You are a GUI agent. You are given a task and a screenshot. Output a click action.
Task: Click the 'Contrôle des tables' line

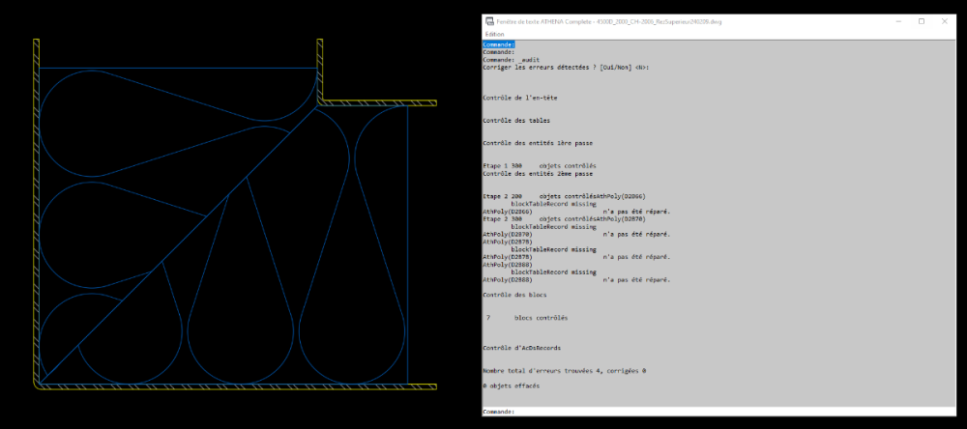516,121
